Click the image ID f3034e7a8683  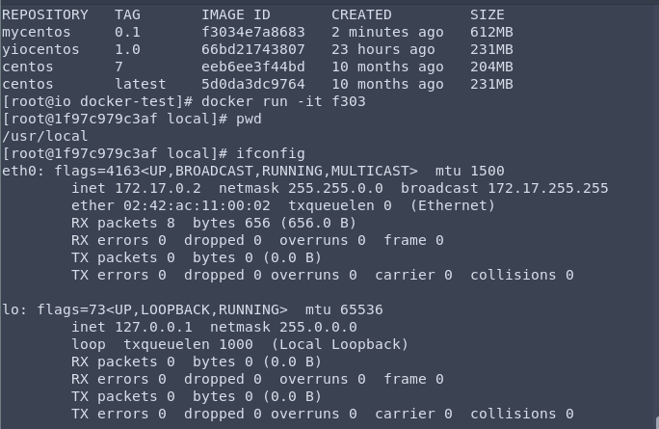pyautogui.click(x=252, y=33)
